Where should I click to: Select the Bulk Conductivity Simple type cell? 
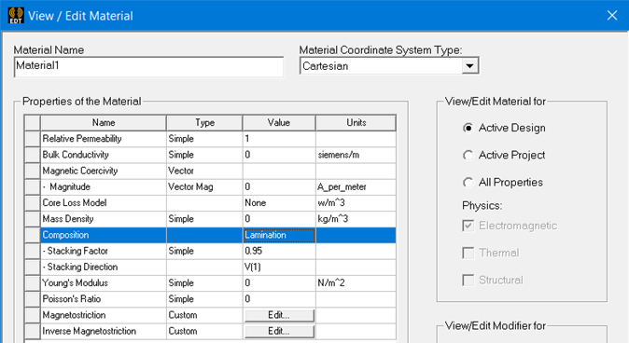pos(204,155)
